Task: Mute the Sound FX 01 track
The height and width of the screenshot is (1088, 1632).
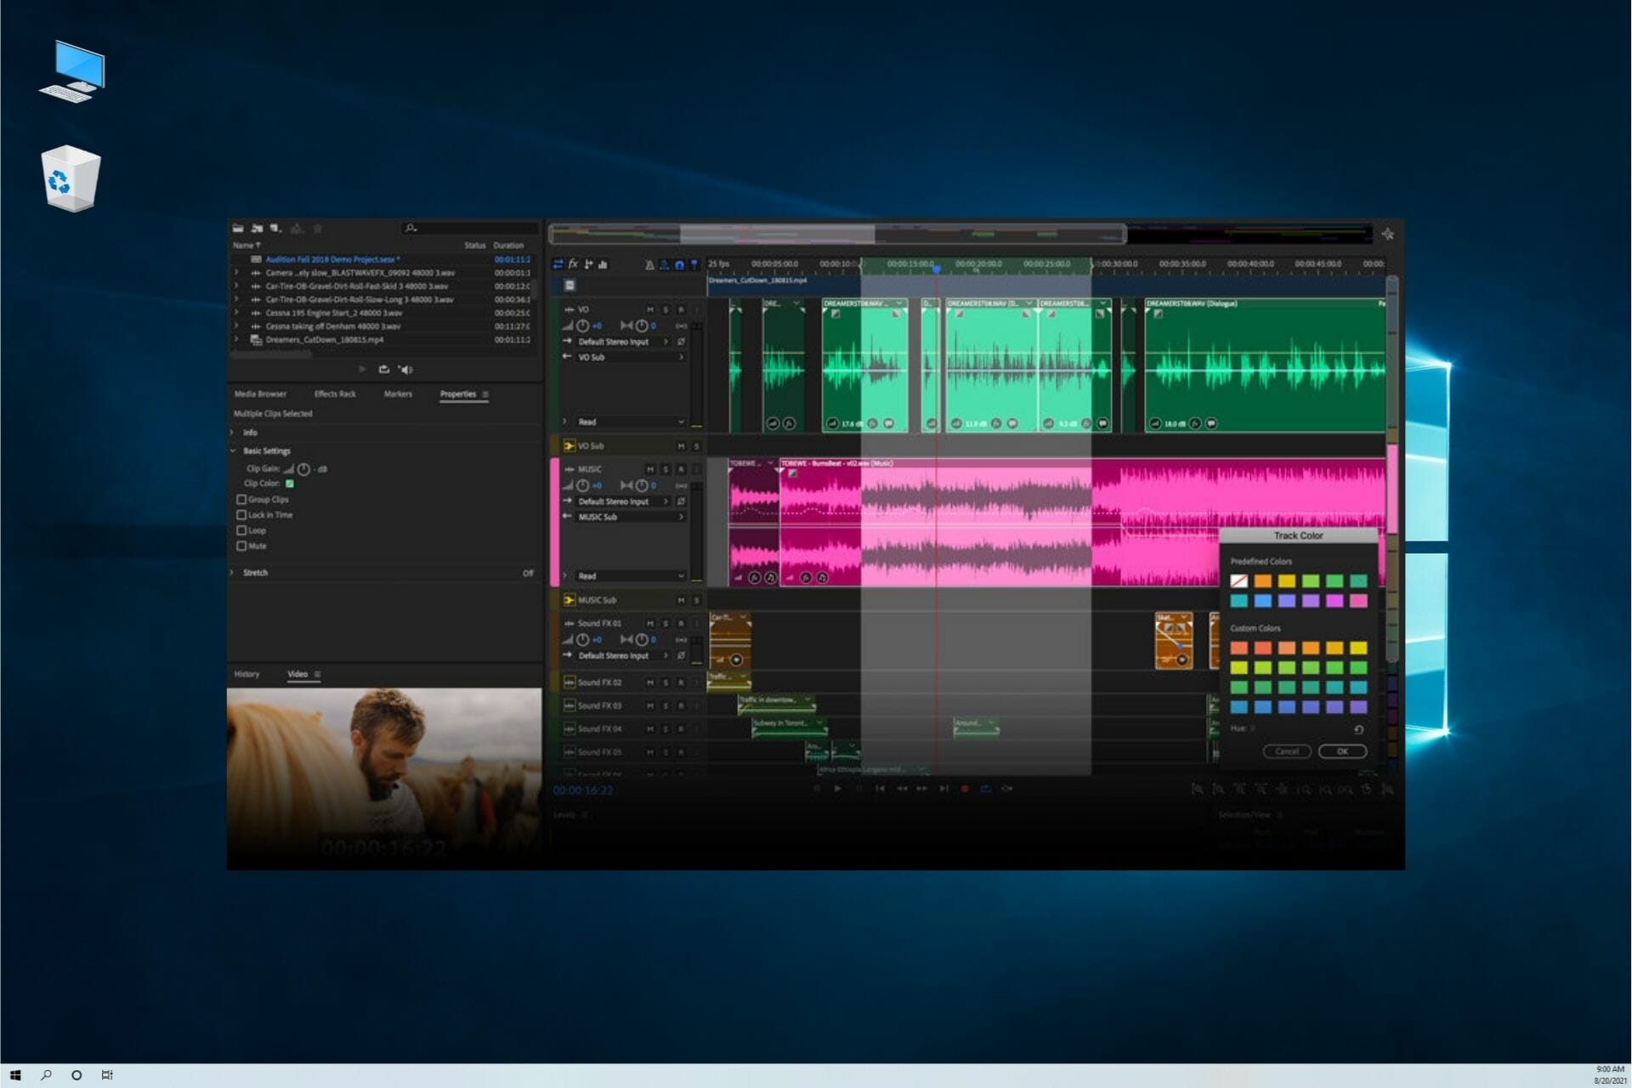Action: coord(650,623)
